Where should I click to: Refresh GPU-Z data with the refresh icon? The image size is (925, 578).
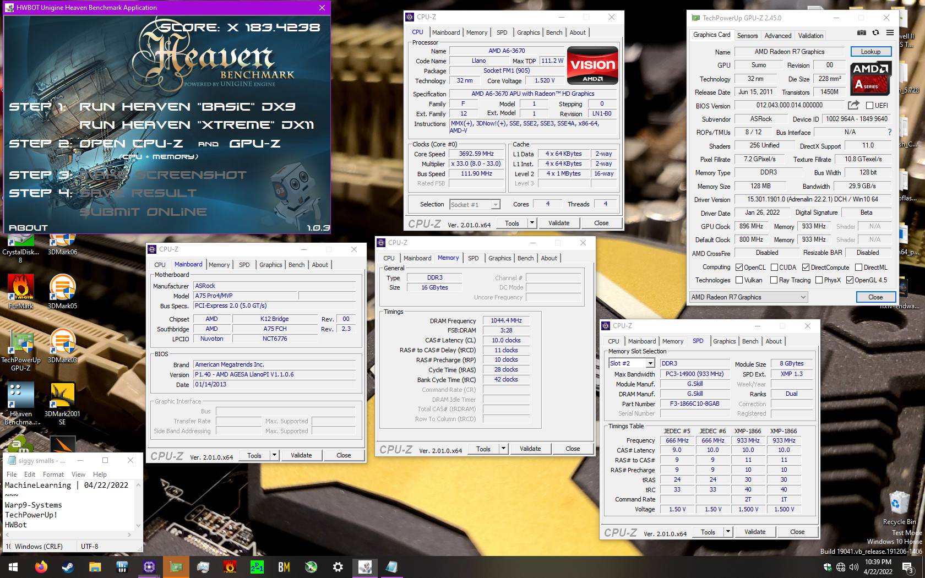click(x=875, y=33)
